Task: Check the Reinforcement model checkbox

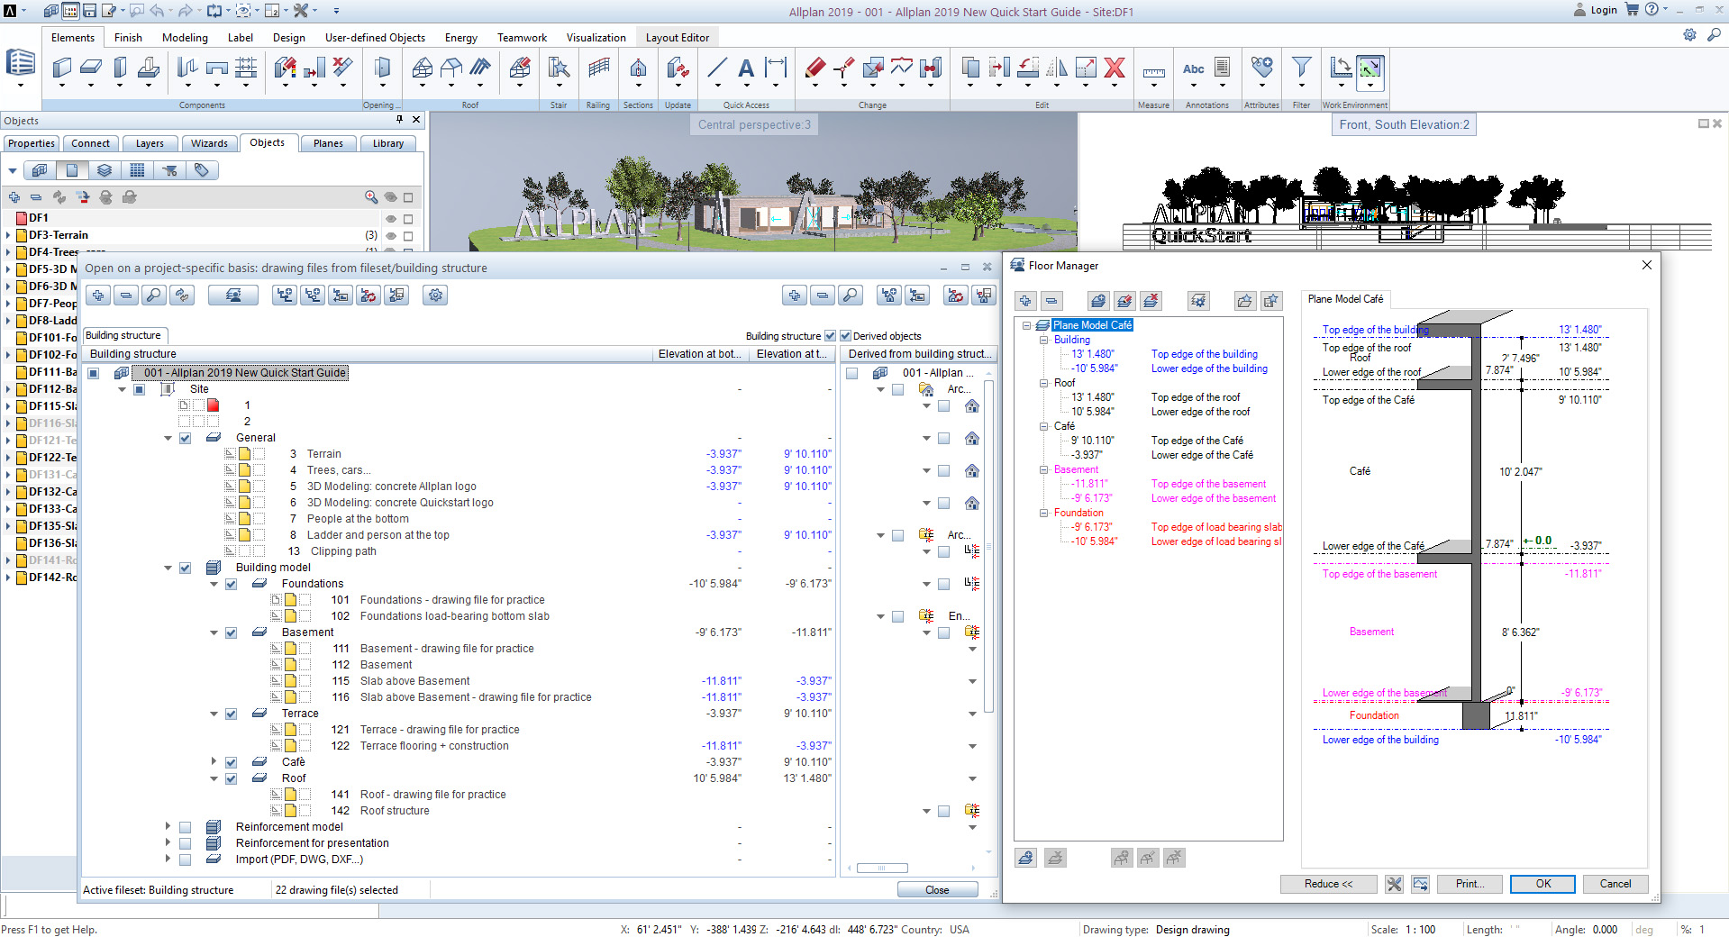Action: (185, 827)
